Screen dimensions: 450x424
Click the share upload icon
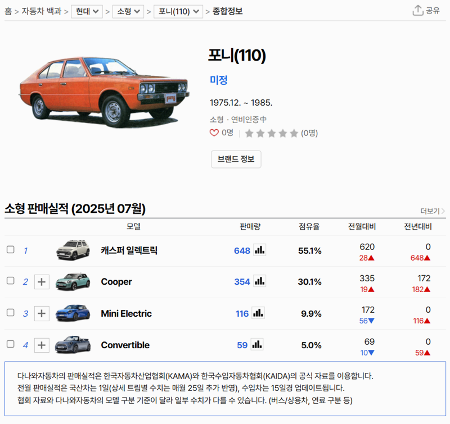click(x=418, y=11)
